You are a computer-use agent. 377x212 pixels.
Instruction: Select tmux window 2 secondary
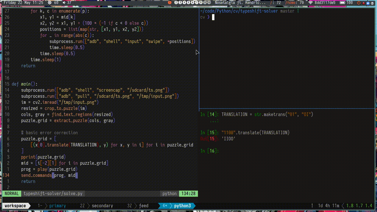click(x=97, y=206)
